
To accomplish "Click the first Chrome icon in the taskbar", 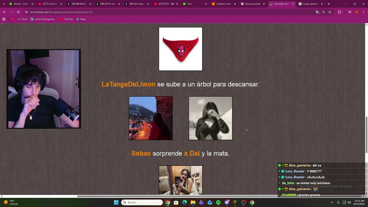I will [168, 202].
